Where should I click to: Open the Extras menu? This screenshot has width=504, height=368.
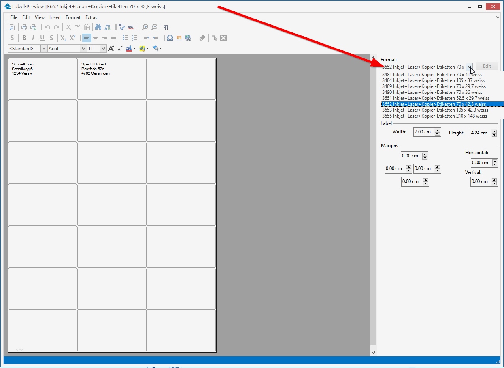(91, 17)
